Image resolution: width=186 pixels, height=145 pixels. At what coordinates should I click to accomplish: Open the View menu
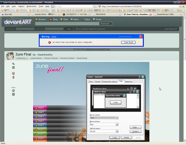[14, 6]
